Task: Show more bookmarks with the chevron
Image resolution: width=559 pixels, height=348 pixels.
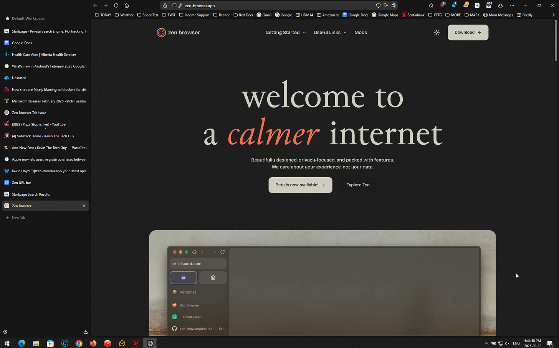Action: (553, 15)
